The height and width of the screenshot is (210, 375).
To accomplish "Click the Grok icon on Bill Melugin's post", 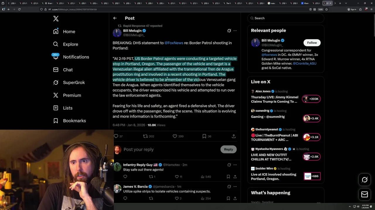I will coord(229,31).
